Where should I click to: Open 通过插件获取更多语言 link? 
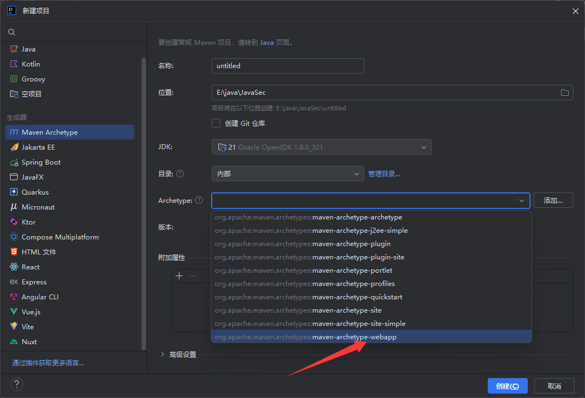(x=48, y=363)
